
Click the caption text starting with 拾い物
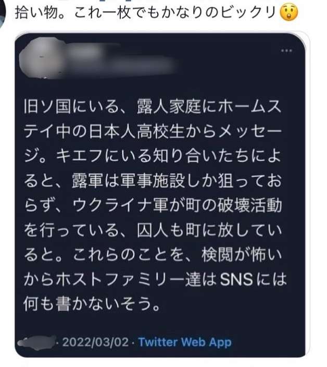click(x=146, y=12)
